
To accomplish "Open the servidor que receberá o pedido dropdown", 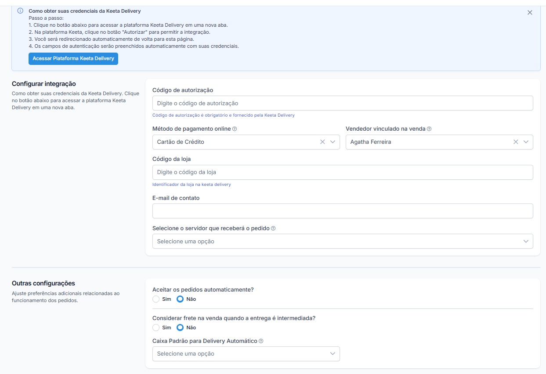I will [x=343, y=241].
